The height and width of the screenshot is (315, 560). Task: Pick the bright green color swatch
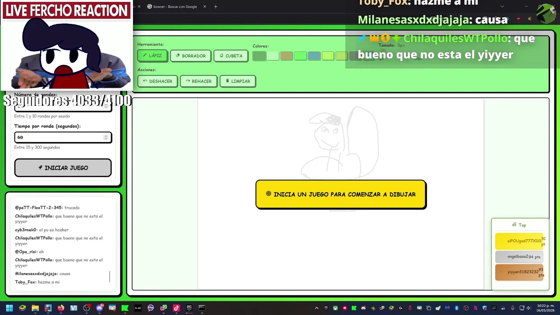coord(300,56)
